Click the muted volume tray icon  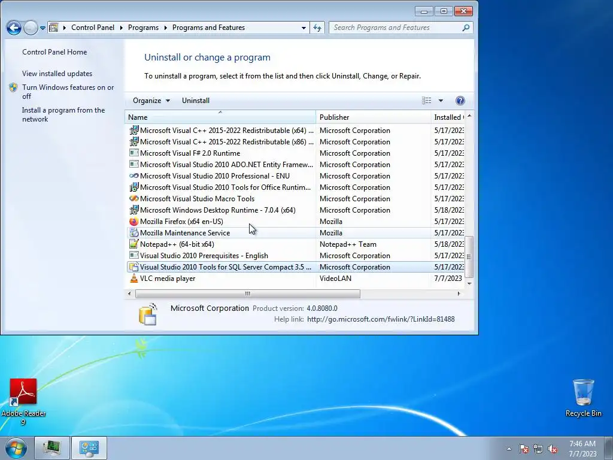(x=553, y=449)
